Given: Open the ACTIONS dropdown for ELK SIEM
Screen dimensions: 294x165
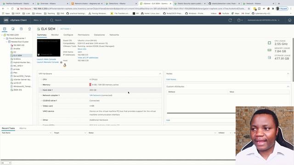Looking at the screenshot, I should pyautogui.click(x=66, y=29).
